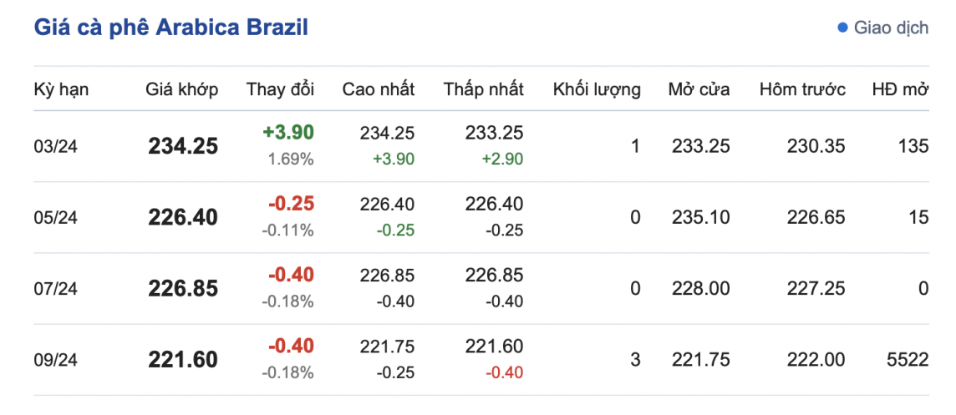This screenshot has height=415, width=956.
Task: Choose the 09/24 contract term
Action: (55, 360)
